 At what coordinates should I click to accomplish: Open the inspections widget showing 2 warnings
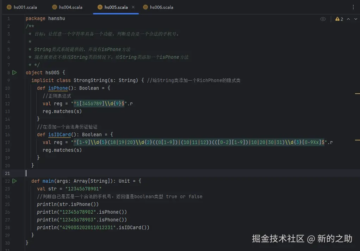click(x=339, y=19)
